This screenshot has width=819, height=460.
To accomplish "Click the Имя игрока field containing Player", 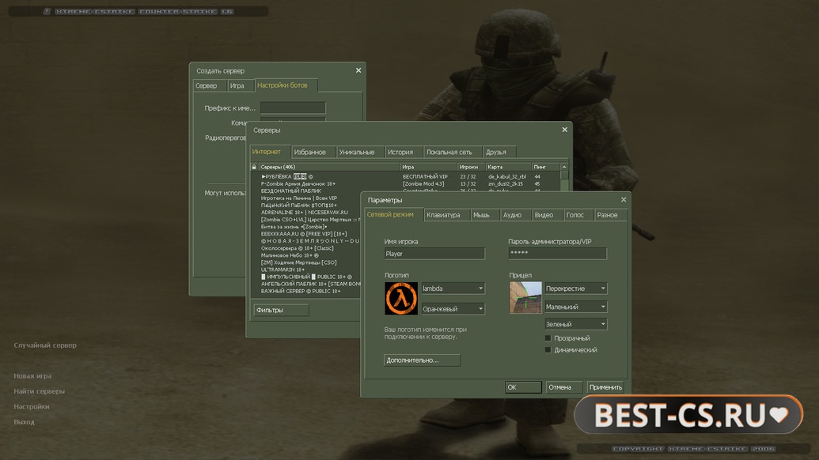I will click(434, 254).
